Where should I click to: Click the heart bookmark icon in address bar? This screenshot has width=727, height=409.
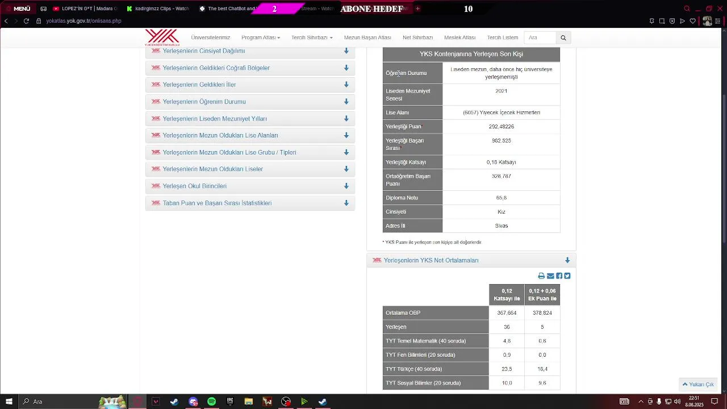692,21
